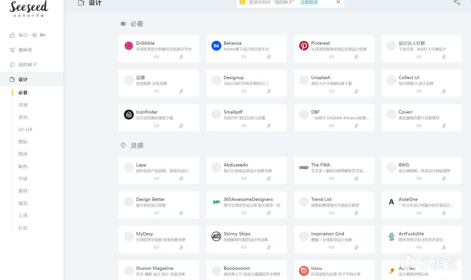Jump to UI-UX section in sidebar
This screenshot has width=471, height=280.
pos(25,130)
